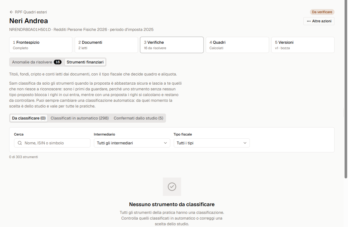The width and height of the screenshot is (348, 227).
Task: Open step 1 Frontespizio
Action: click(x=41, y=45)
